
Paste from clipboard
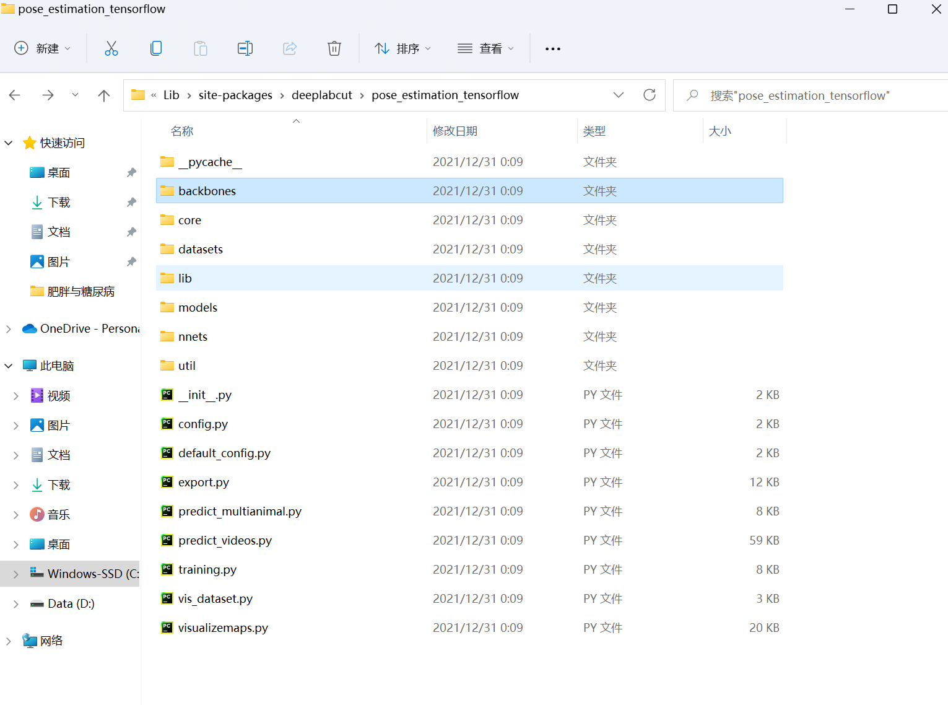coord(200,48)
